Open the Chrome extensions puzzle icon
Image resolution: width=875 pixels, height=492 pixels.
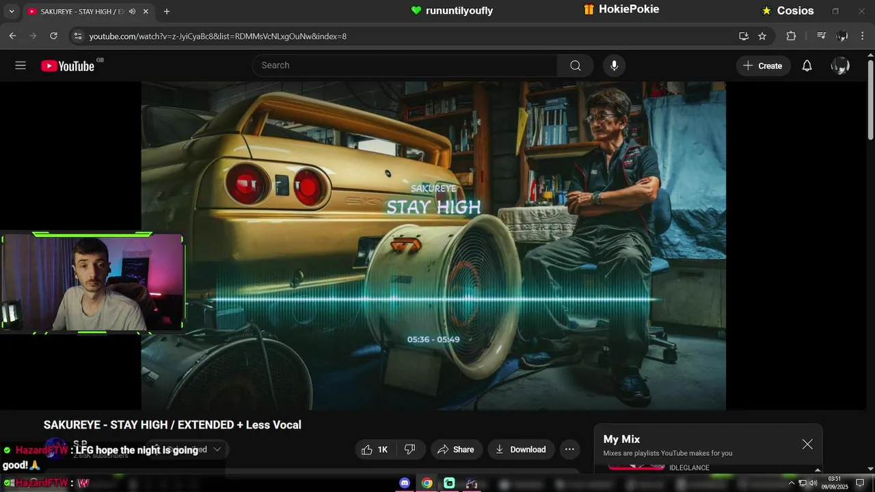(791, 36)
